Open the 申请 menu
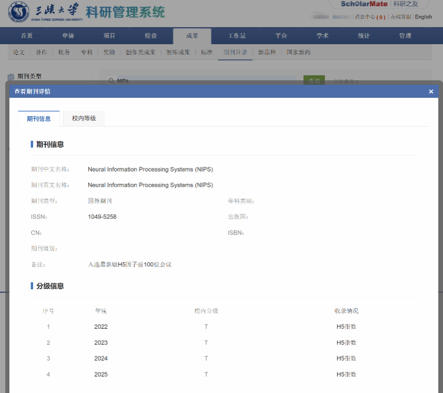The image size is (443, 393). (68, 36)
